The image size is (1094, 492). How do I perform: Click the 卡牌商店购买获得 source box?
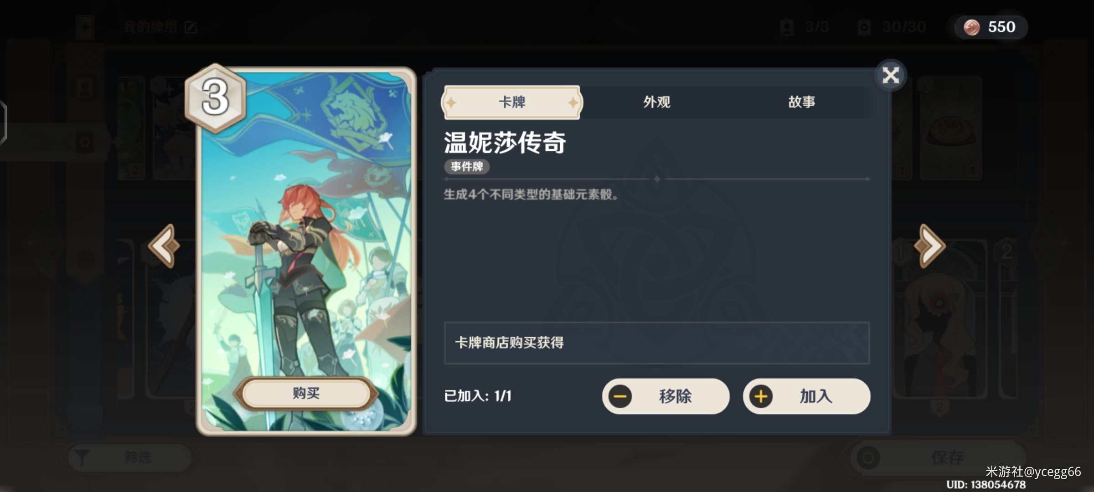pyautogui.click(x=657, y=343)
